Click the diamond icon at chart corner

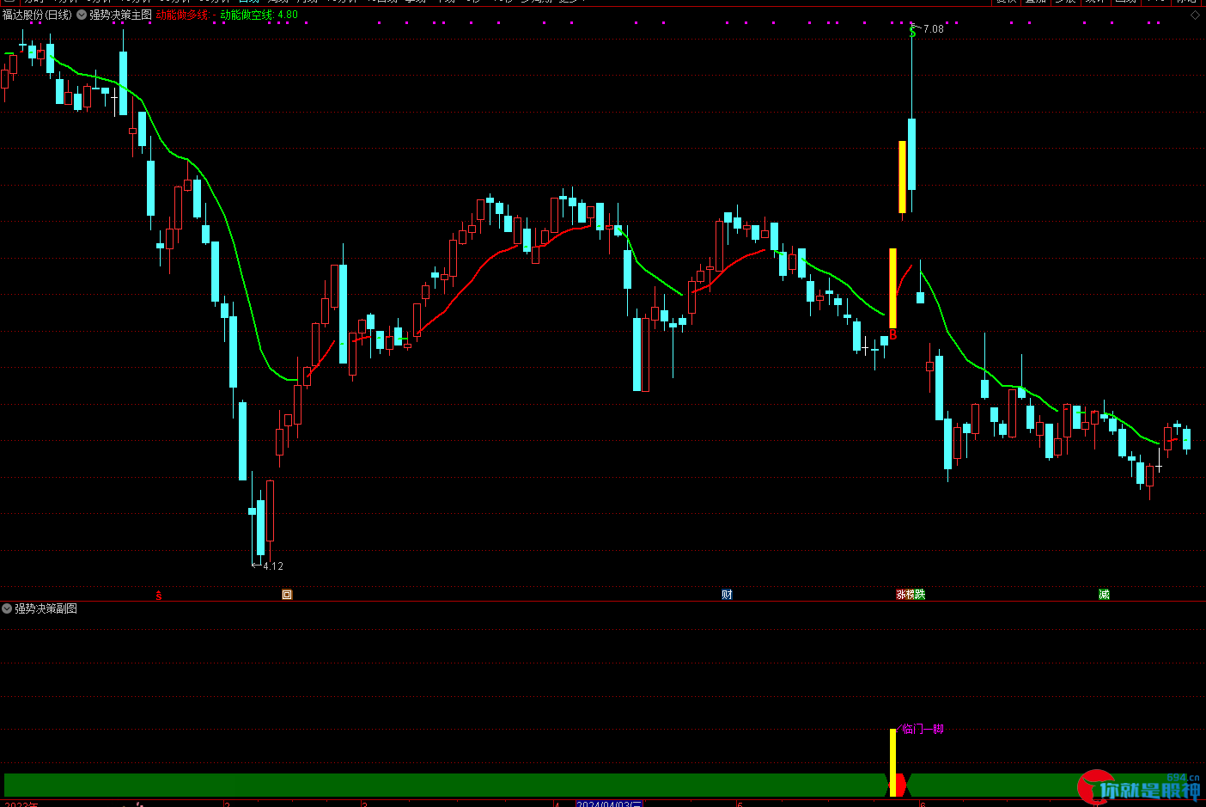[x=1195, y=15]
